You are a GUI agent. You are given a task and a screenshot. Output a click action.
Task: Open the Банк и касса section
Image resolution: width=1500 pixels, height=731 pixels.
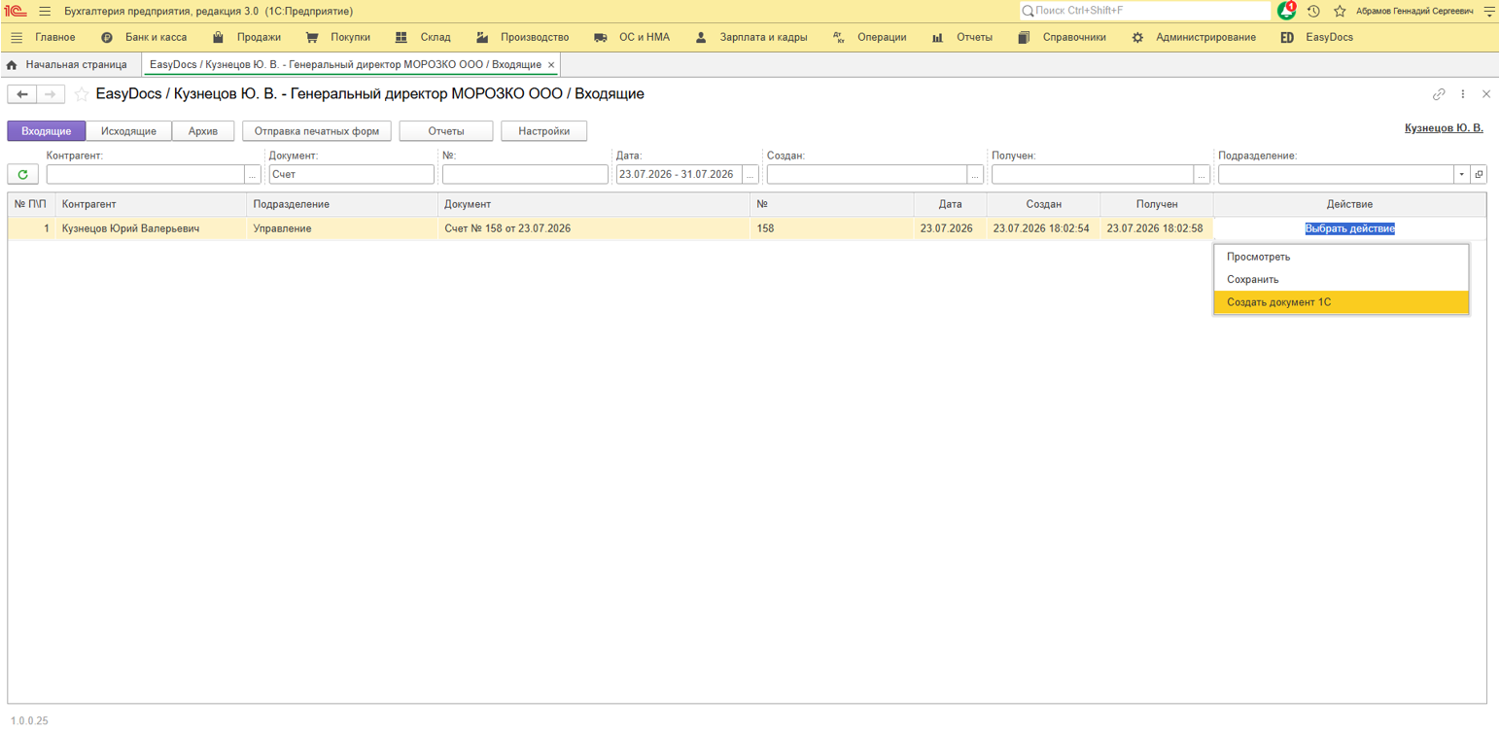coord(157,37)
